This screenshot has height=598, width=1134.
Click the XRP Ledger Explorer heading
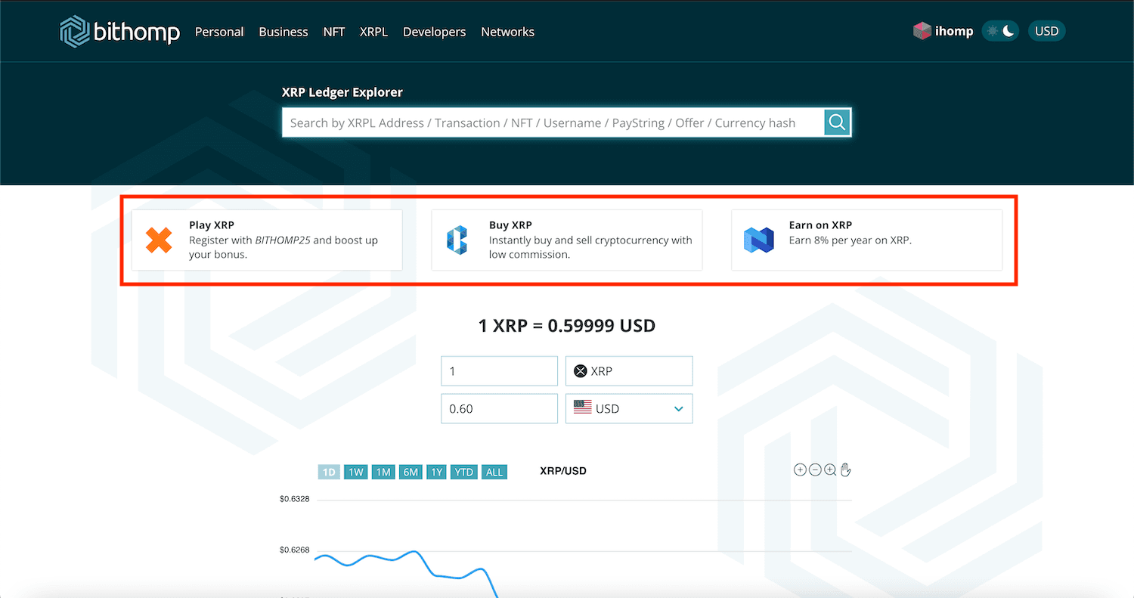point(342,92)
